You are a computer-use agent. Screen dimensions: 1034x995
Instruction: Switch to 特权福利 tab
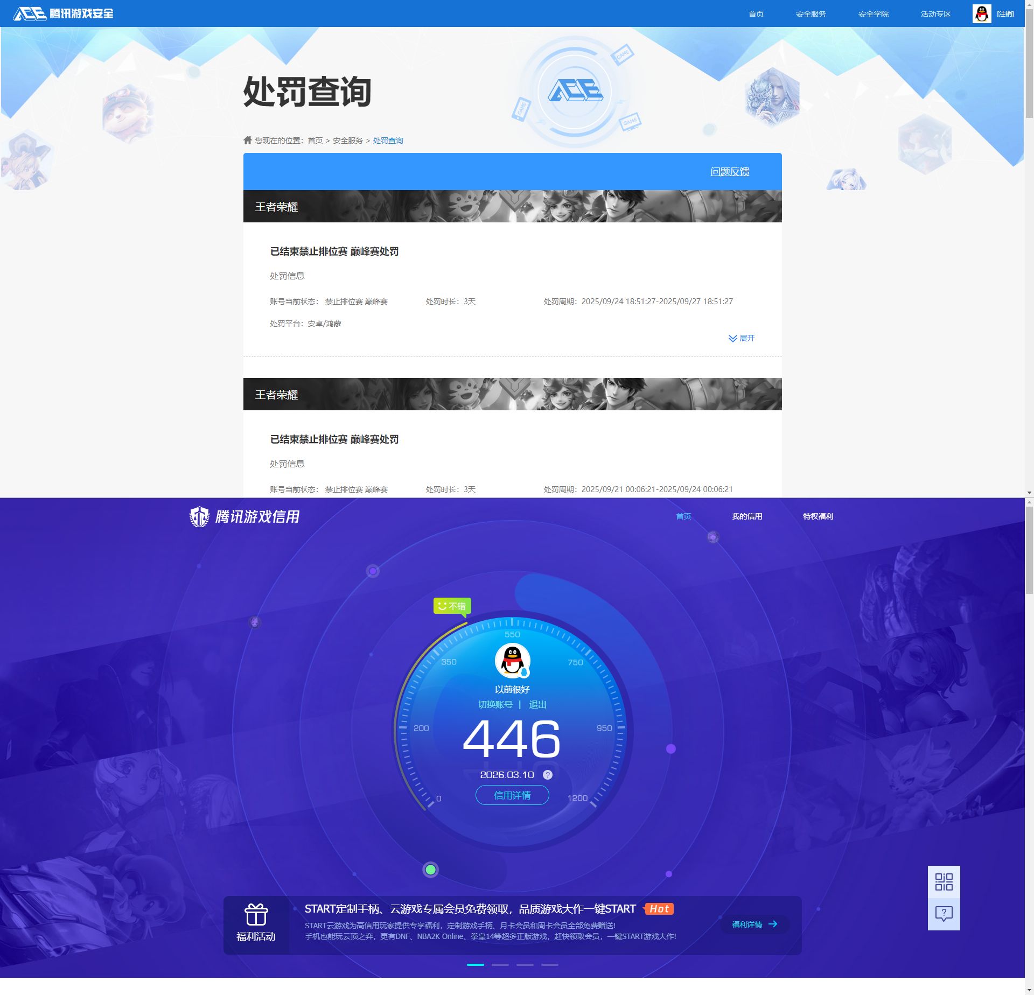click(x=818, y=516)
